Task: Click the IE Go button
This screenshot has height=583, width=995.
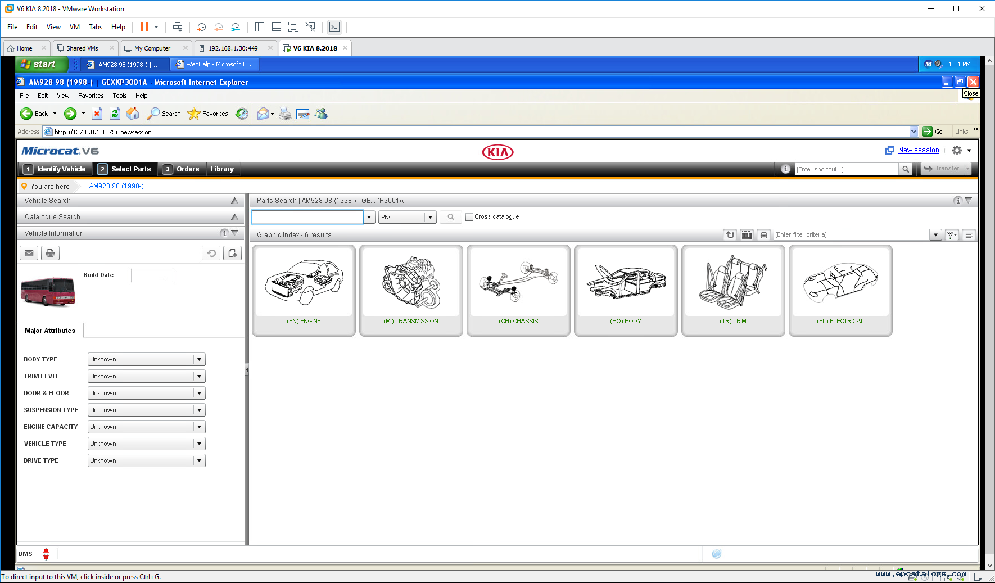Action: point(933,132)
